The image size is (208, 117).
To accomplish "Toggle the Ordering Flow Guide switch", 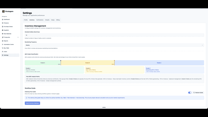I will click(x=190, y=93).
